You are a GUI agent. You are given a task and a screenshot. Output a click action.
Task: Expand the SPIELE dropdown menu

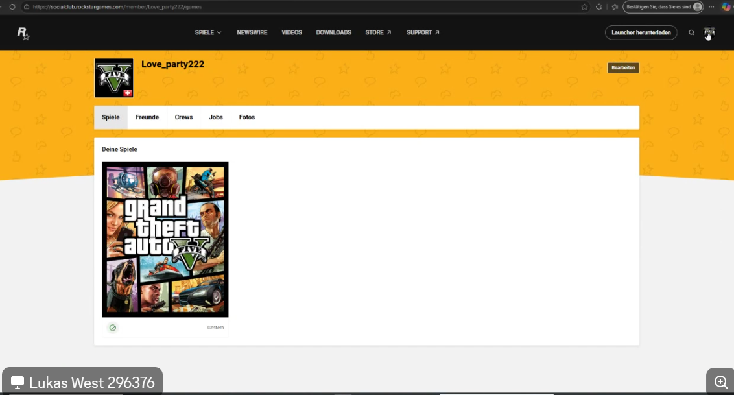point(208,32)
